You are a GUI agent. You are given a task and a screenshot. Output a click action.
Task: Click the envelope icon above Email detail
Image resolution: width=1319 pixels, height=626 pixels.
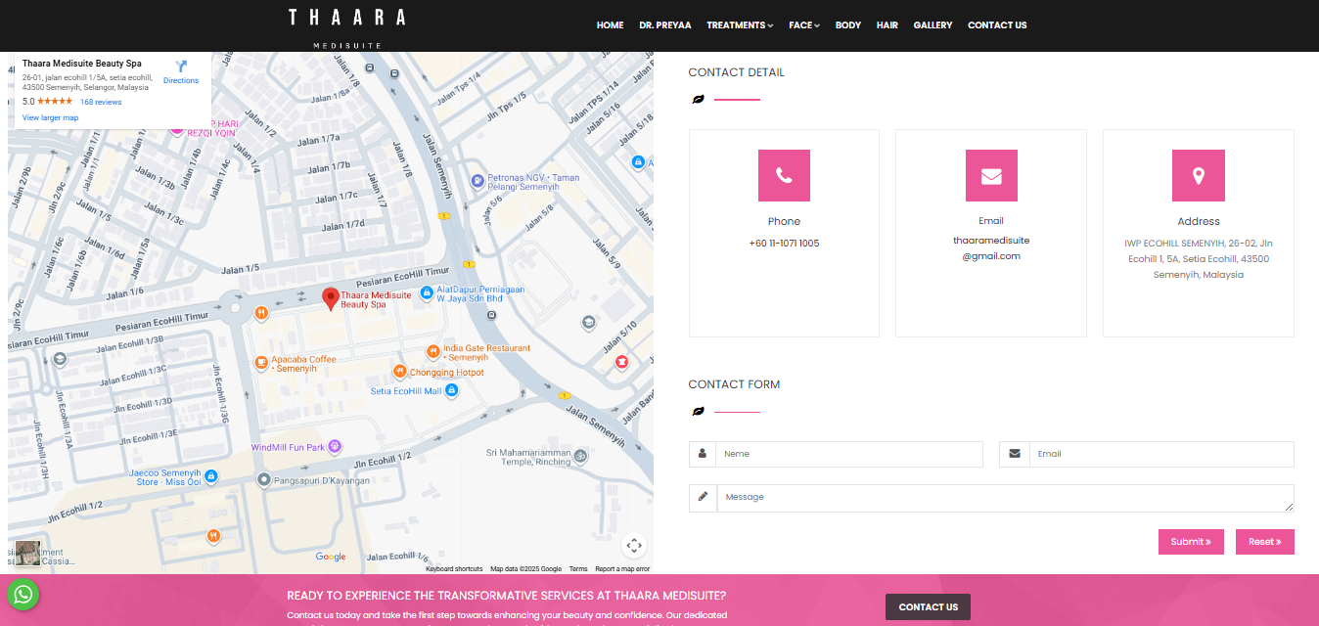coord(990,175)
